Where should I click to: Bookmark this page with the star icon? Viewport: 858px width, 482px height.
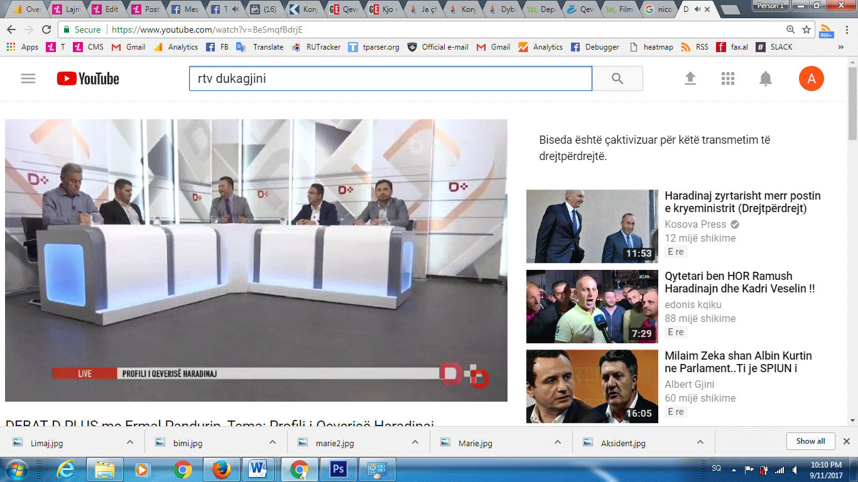pos(806,29)
